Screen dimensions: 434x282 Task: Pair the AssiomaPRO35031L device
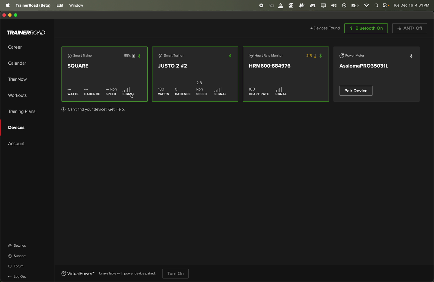tap(356, 91)
